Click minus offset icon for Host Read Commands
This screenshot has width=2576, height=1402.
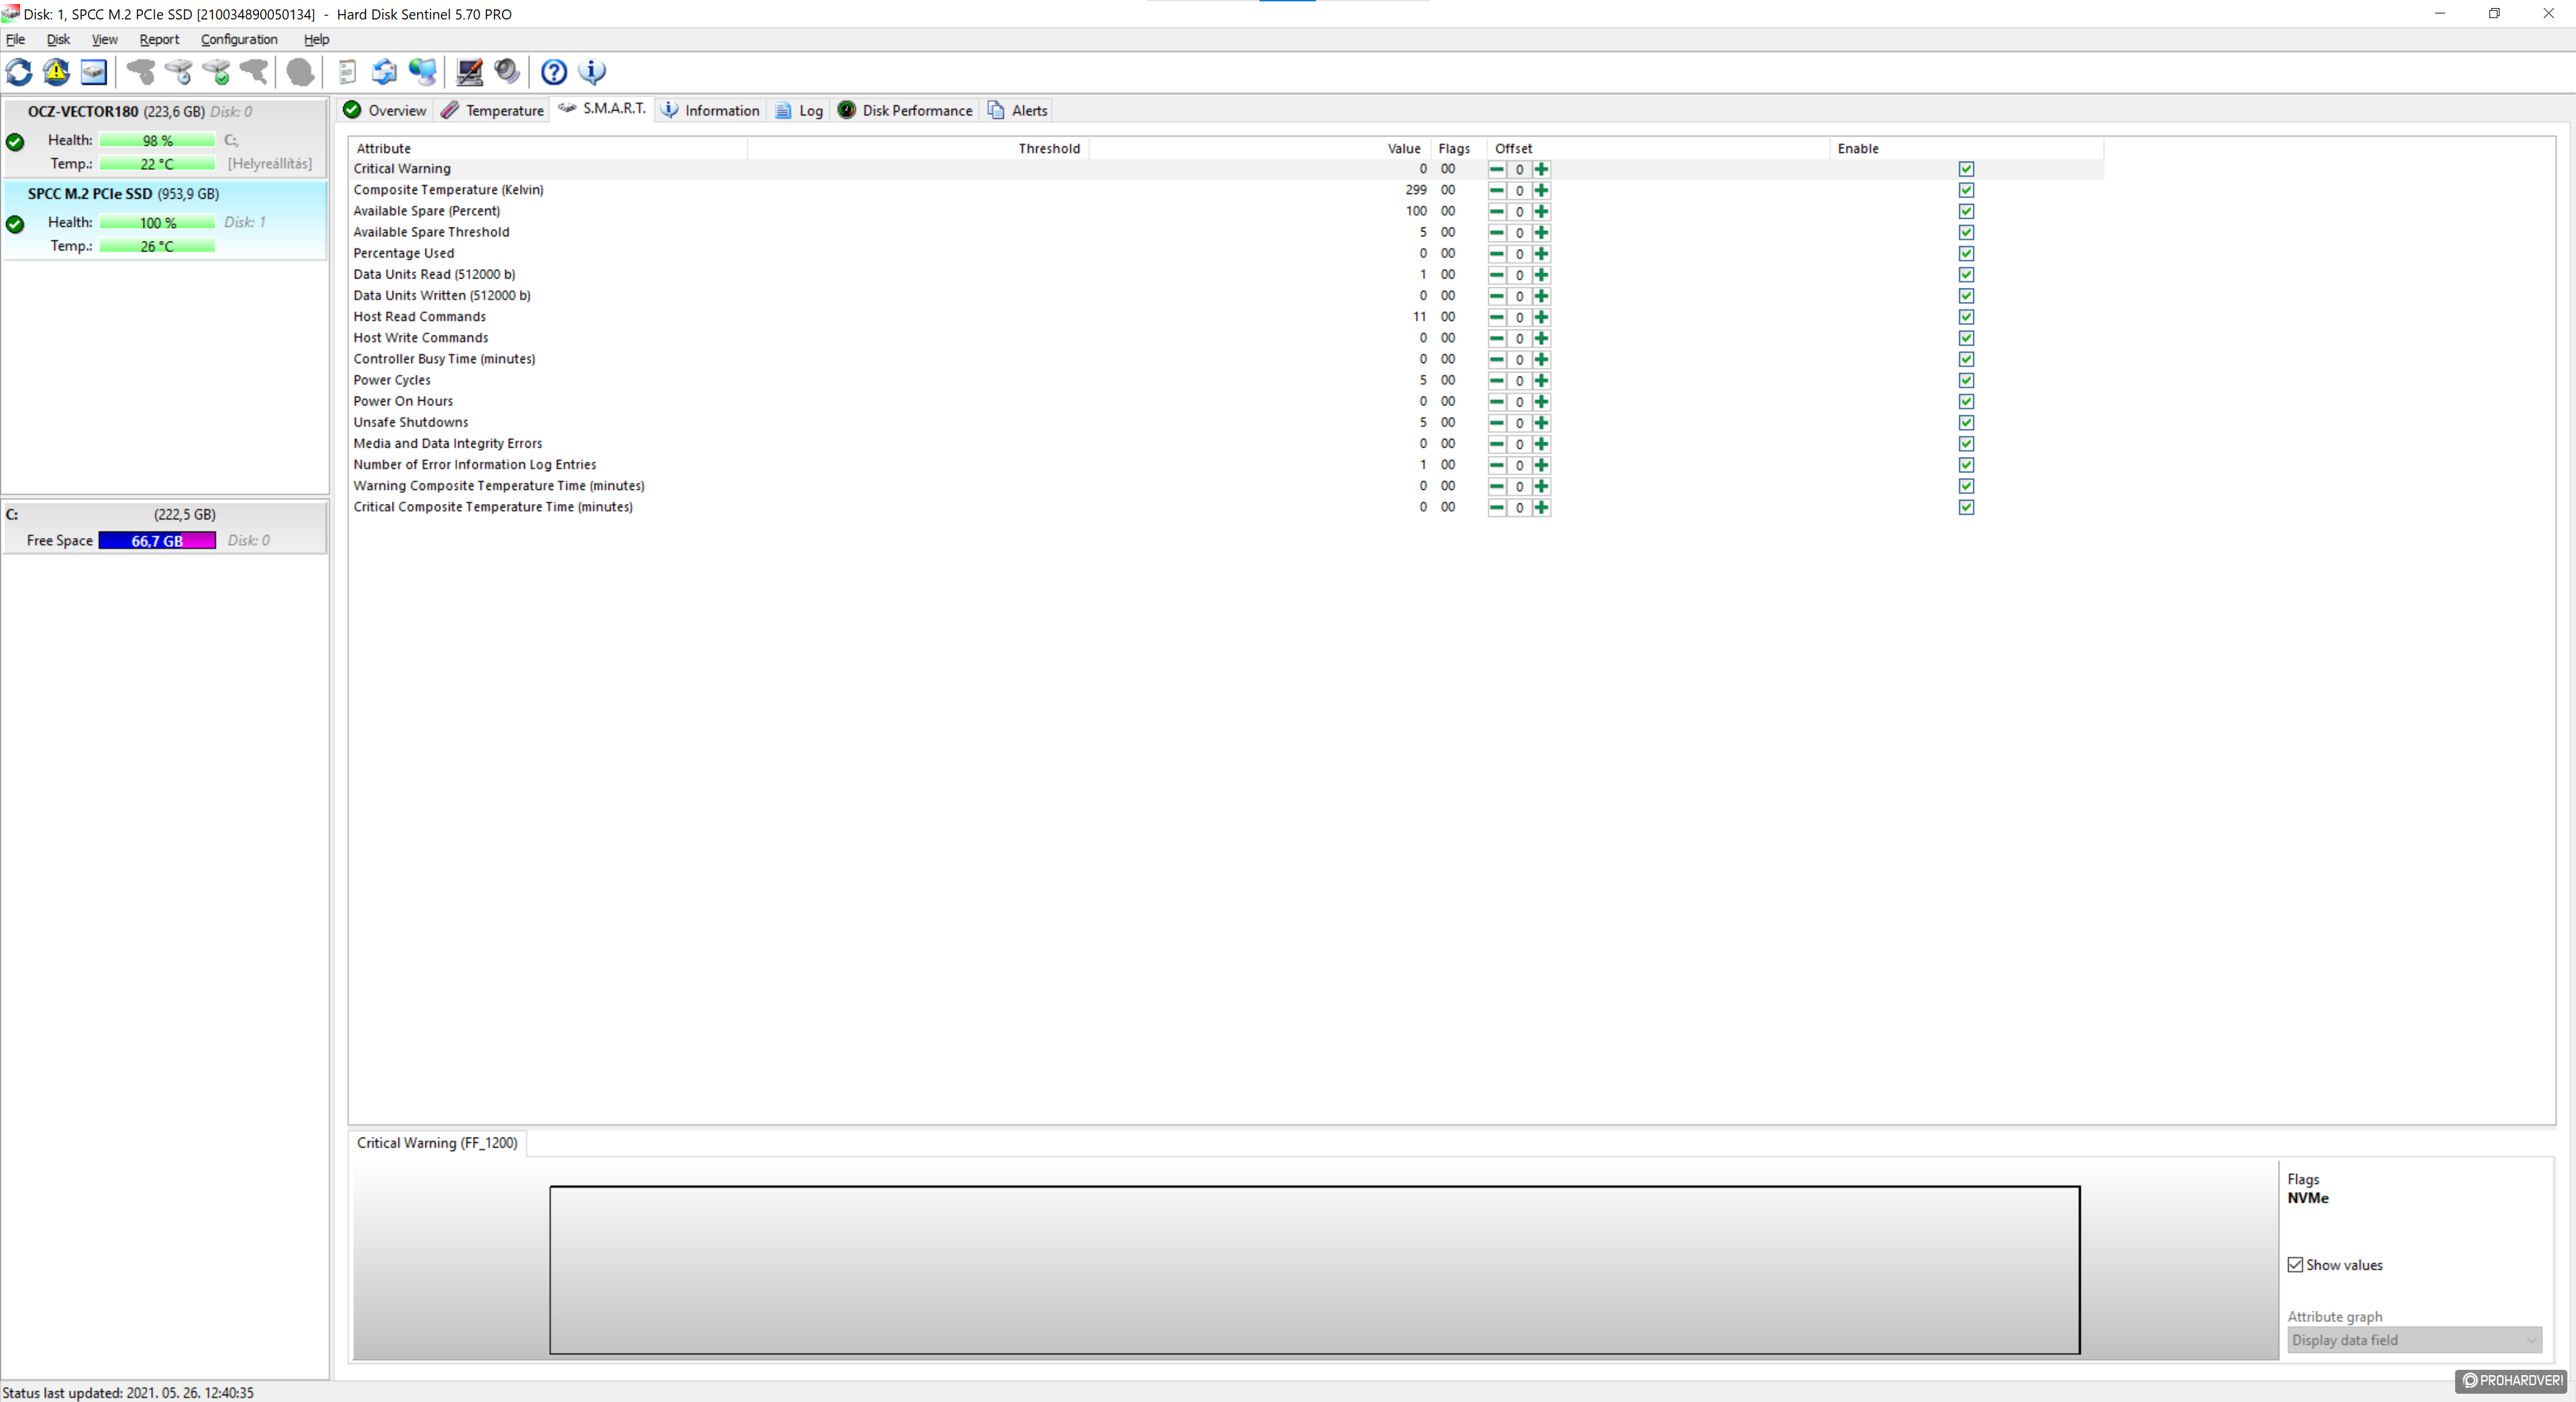coord(1497,317)
